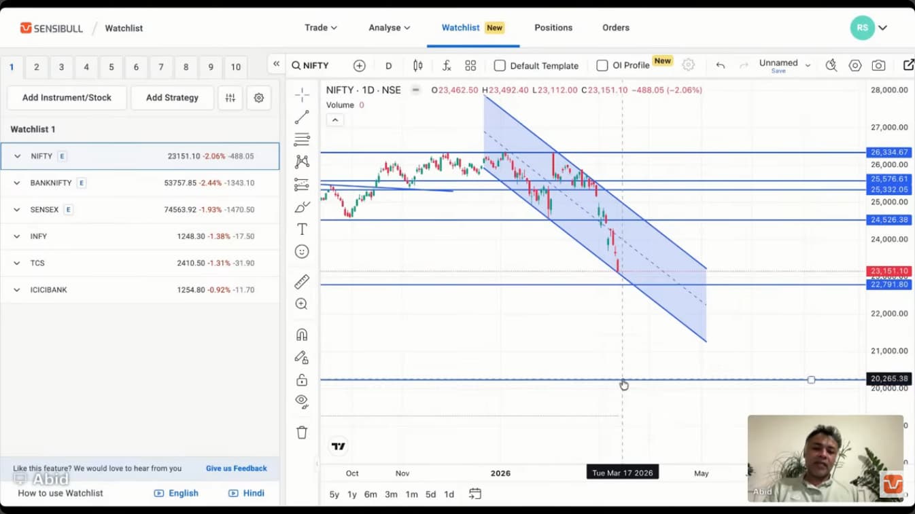Toggle hide all drawings eye icon

click(302, 401)
